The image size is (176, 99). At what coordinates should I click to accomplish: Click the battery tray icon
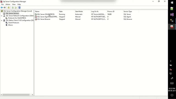point(171,65)
